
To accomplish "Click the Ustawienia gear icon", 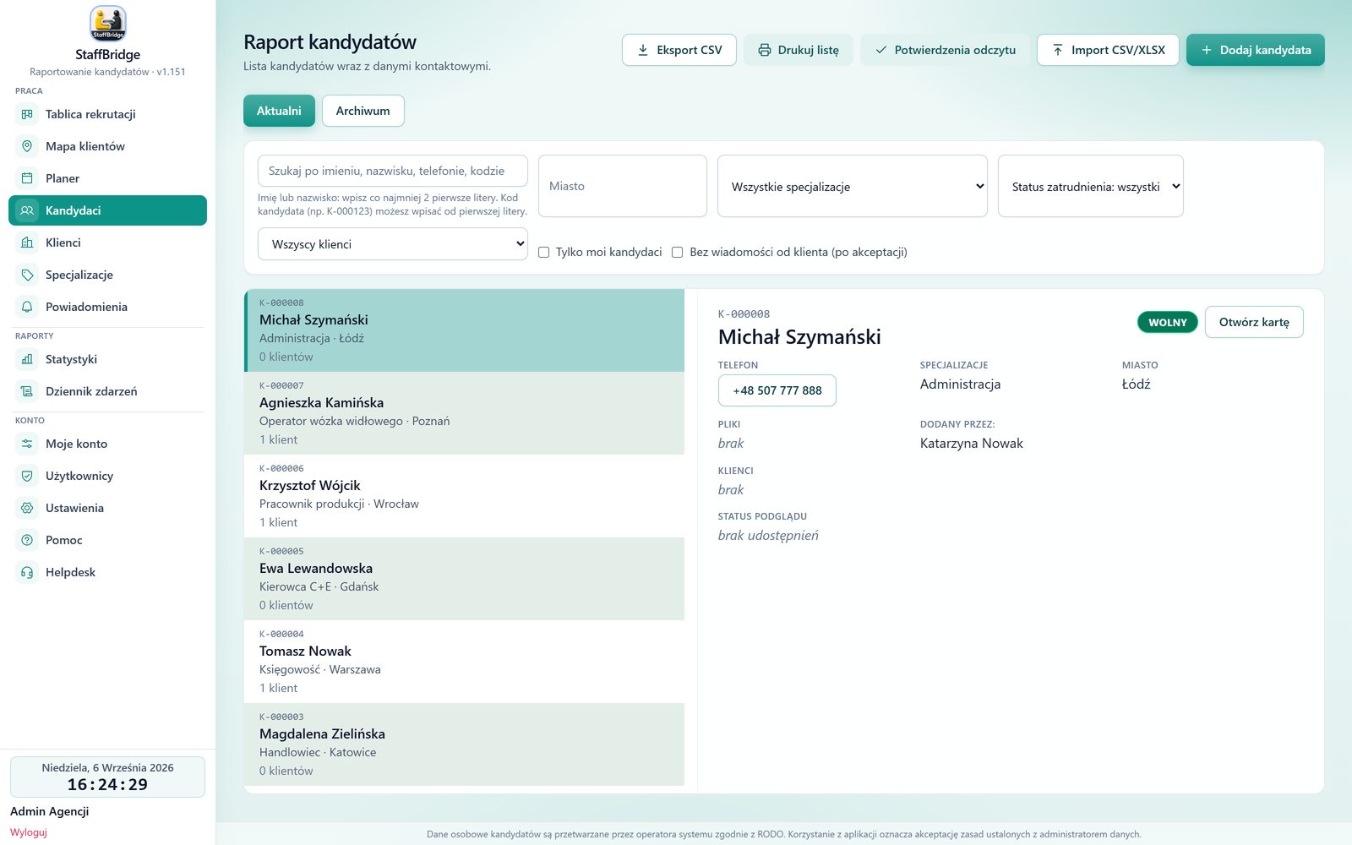I will pos(27,508).
